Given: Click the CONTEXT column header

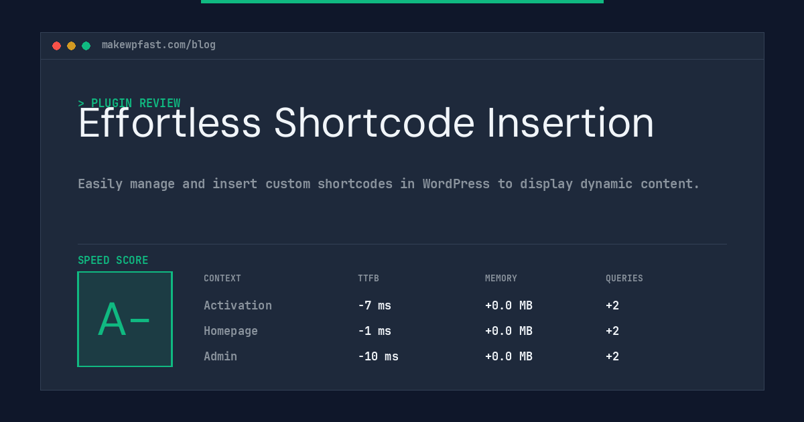Looking at the screenshot, I should (x=222, y=279).
